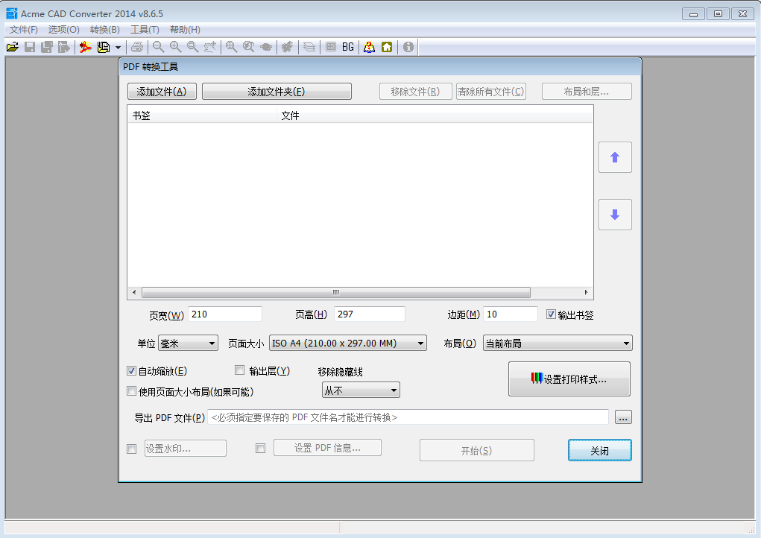This screenshot has width=761, height=538.
Task: Toggle the 自动缩放 checkbox
Action: [132, 370]
